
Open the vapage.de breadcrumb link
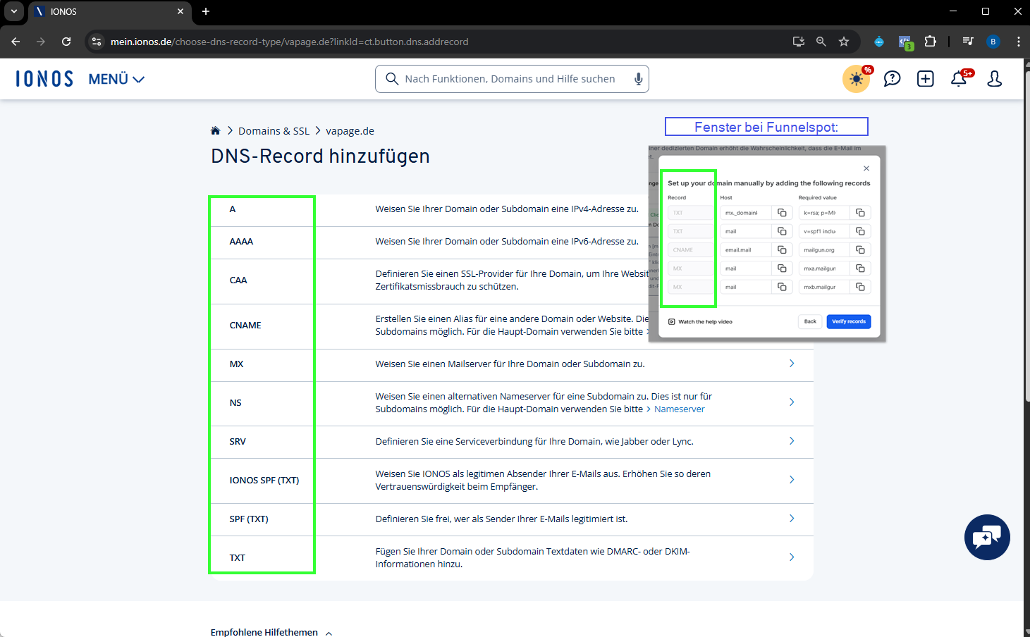pos(350,131)
